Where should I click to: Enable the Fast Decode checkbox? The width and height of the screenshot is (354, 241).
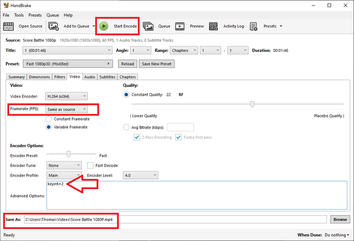(90, 165)
